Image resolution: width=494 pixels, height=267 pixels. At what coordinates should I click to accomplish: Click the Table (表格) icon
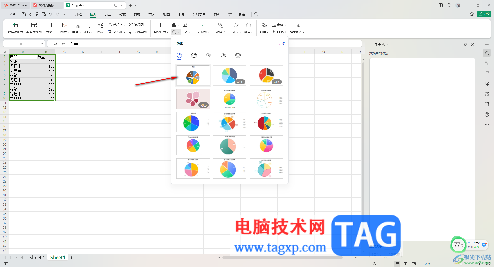pyautogui.click(x=49, y=28)
